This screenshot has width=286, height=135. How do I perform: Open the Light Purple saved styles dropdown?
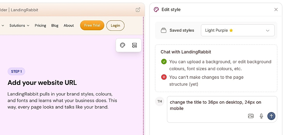click(238, 30)
